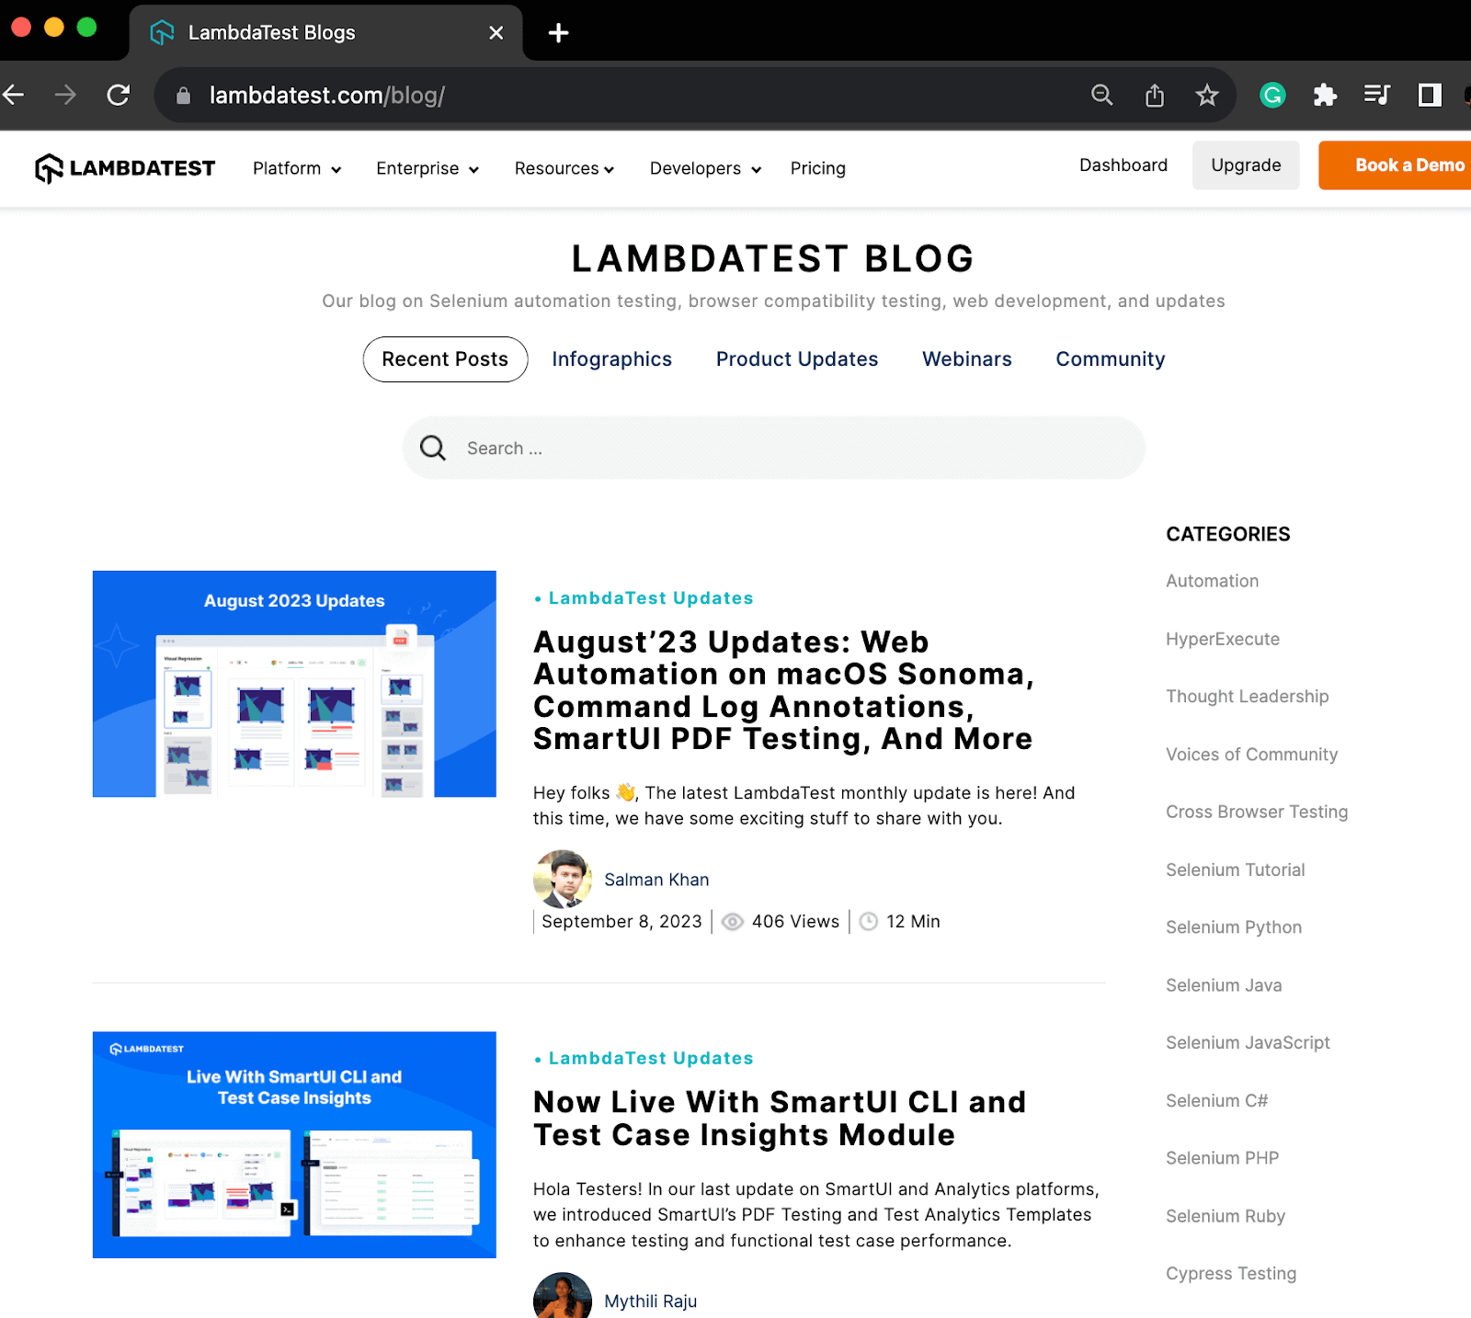Select the Product Updates tab
Viewport: 1471px width, 1318px height.
(x=796, y=359)
